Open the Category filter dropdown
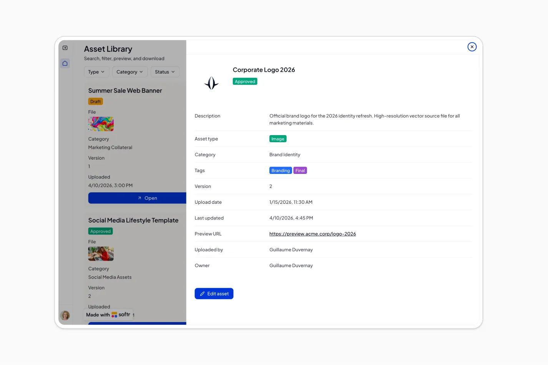The image size is (548, 365). (x=130, y=72)
